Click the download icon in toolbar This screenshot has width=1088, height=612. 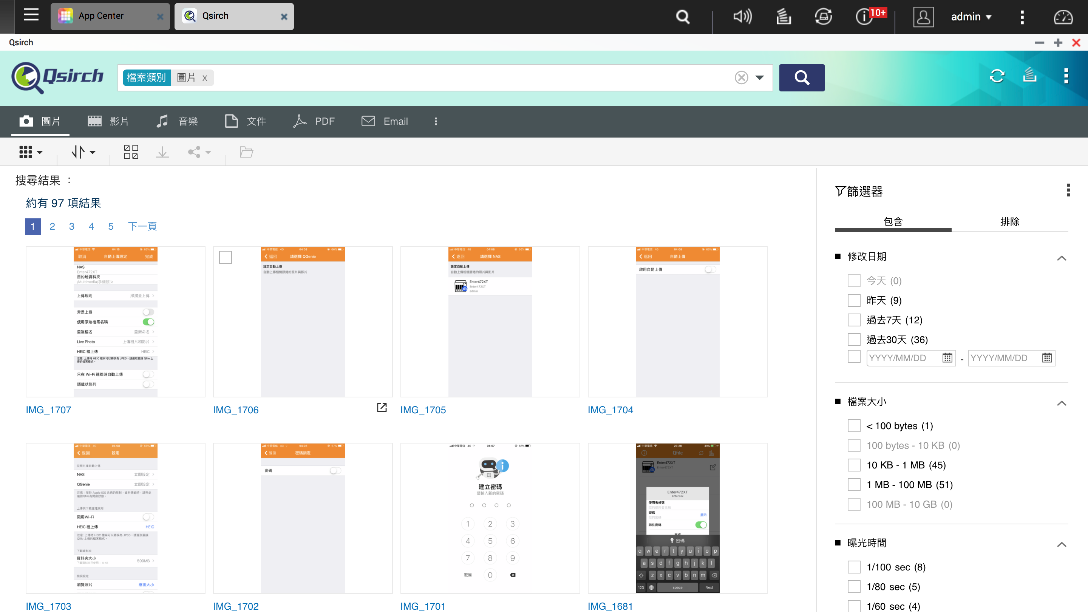(x=162, y=152)
